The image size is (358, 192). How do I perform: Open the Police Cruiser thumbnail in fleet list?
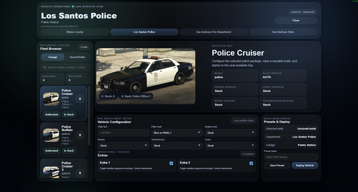click(51, 99)
